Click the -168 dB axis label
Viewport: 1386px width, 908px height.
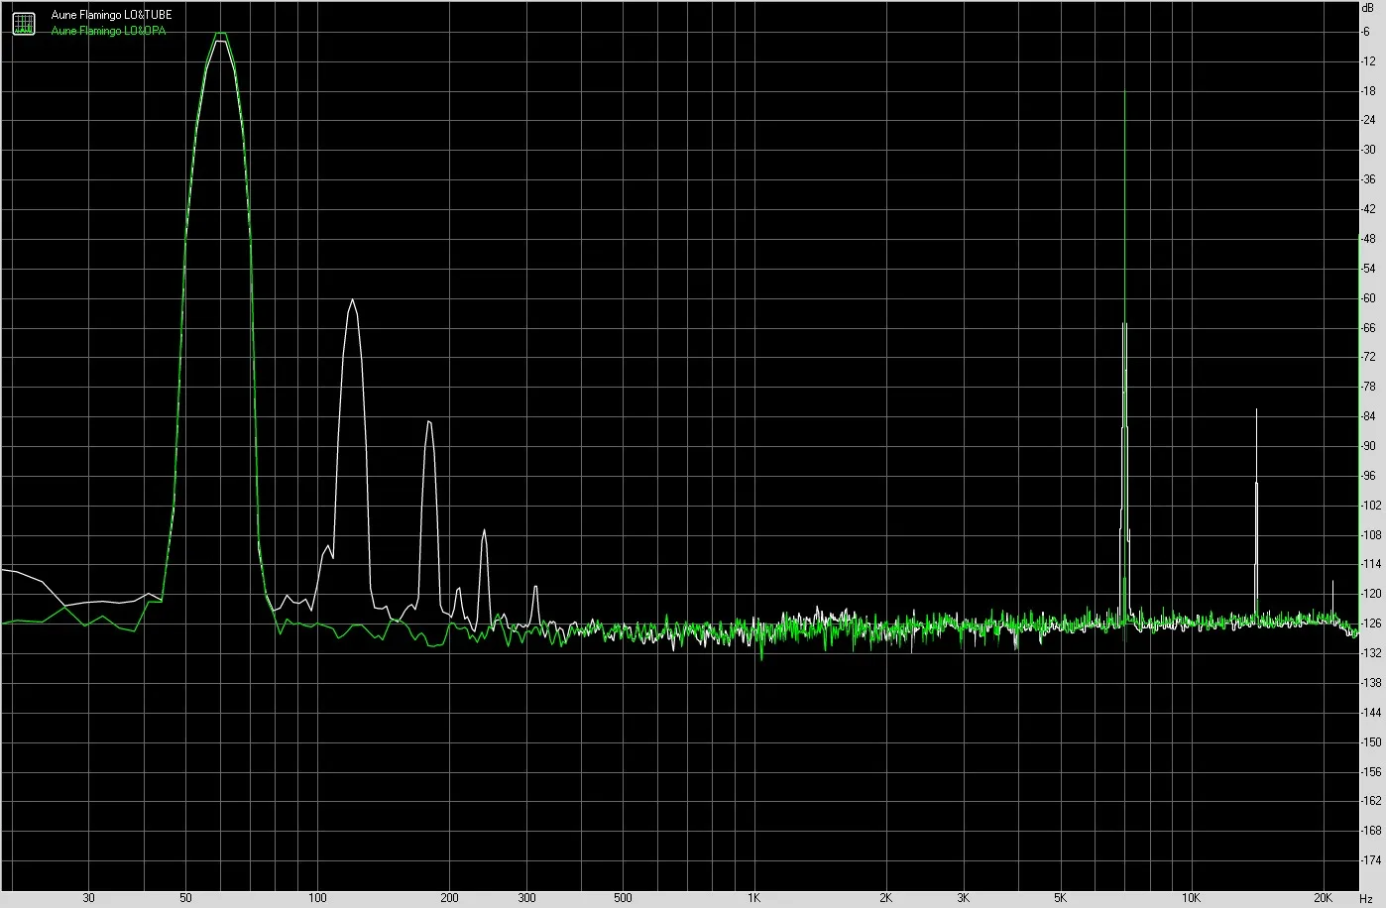1370,831
